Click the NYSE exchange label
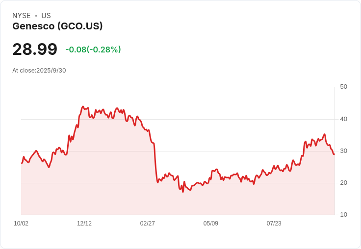This screenshot has width=361, height=249. pos(22,16)
